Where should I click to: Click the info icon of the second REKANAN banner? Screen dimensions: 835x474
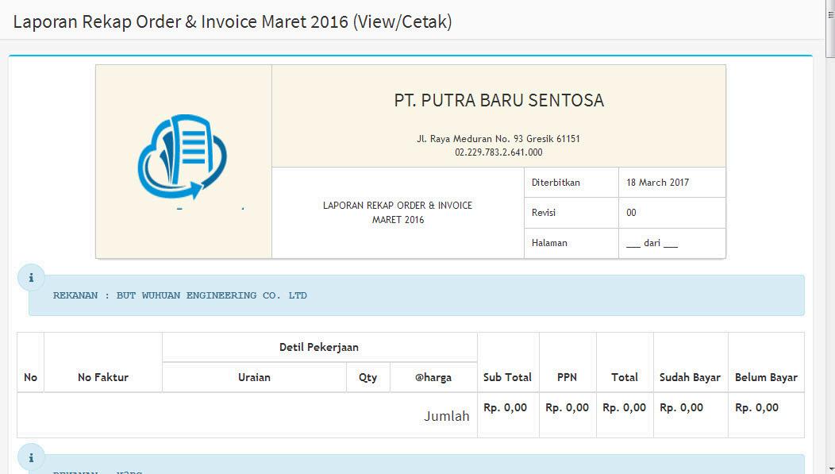pos(31,457)
